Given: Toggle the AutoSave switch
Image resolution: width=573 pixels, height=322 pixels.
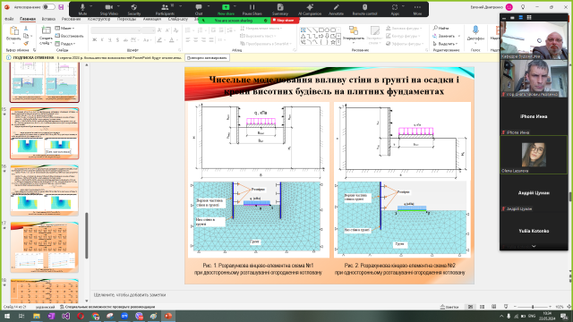Looking at the screenshot, I should click(x=48, y=7).
